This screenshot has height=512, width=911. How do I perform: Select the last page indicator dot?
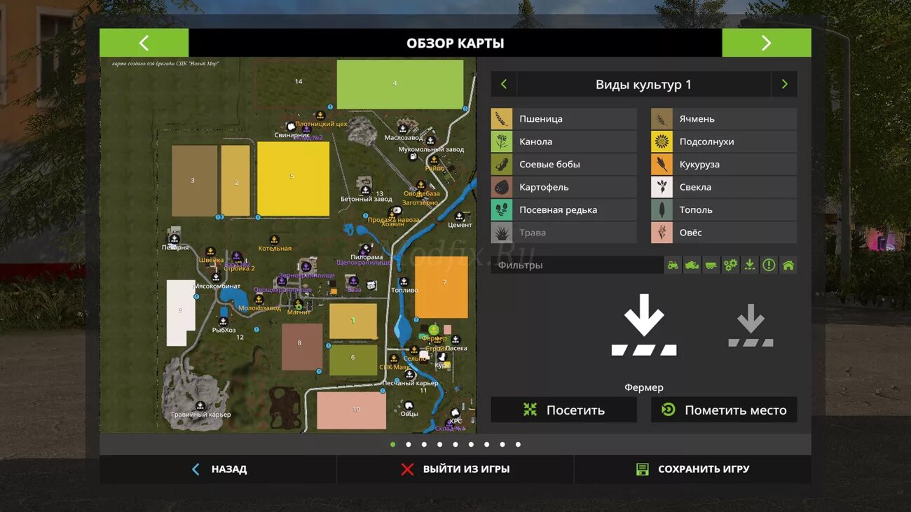(x=518, y=444)
